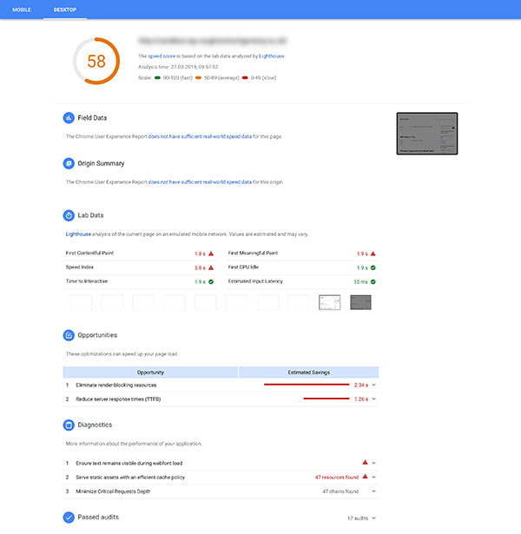The width and height of the screenshot is (521, 534).
Task: Click the Speed Index warning triangle
Action: (x=211, y=267)
